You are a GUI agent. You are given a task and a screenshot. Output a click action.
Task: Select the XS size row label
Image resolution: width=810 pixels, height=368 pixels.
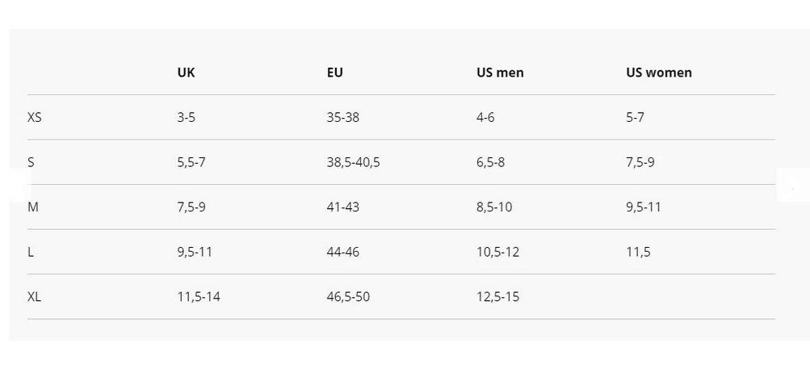click(35, 118)
